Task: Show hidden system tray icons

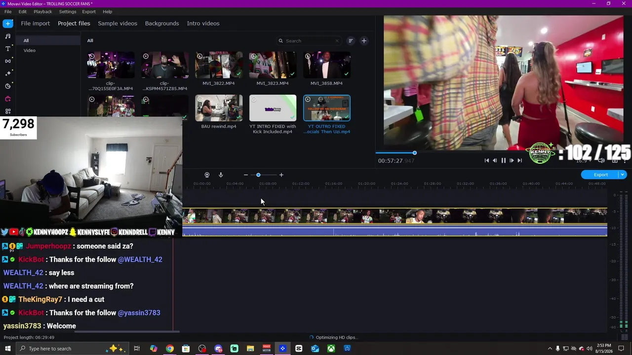Action: [x=550, y=349]
